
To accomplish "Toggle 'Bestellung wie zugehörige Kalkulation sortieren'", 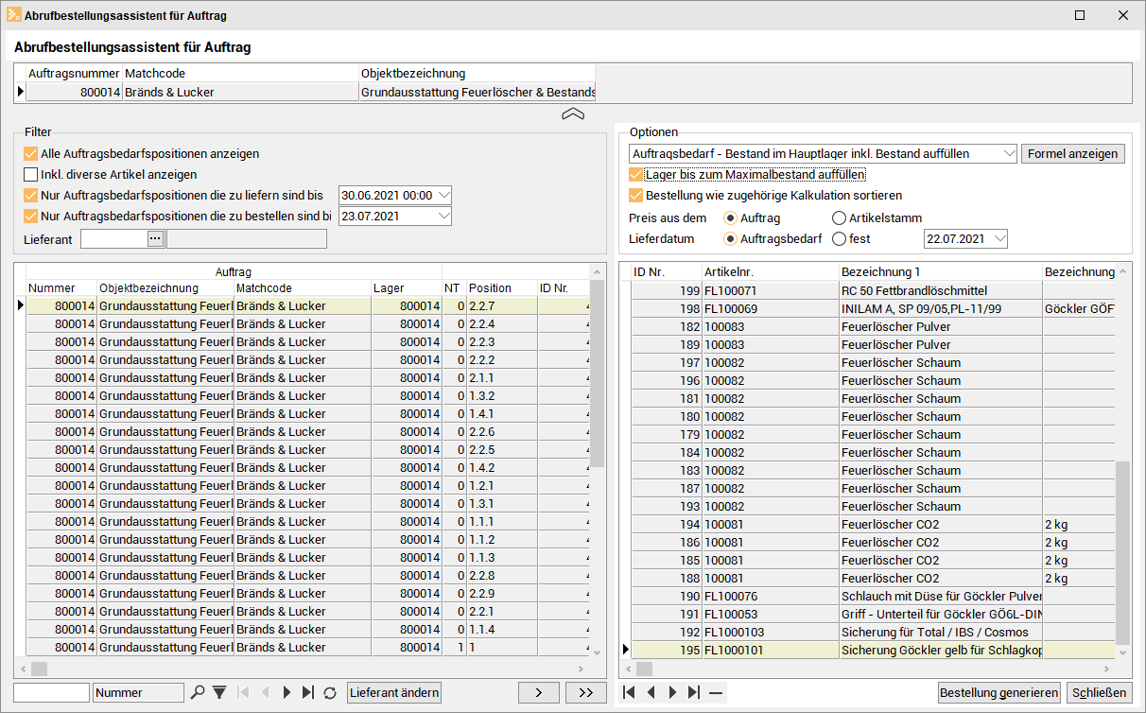I will pos(635,195).
